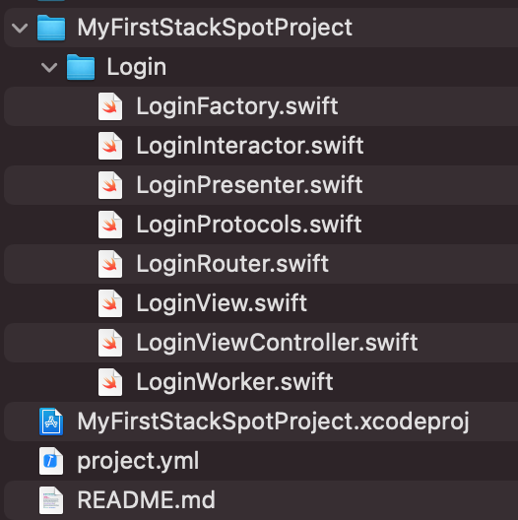
Task: Select the MyFirstStackSpotProject folder name
Action: (215, 28)
